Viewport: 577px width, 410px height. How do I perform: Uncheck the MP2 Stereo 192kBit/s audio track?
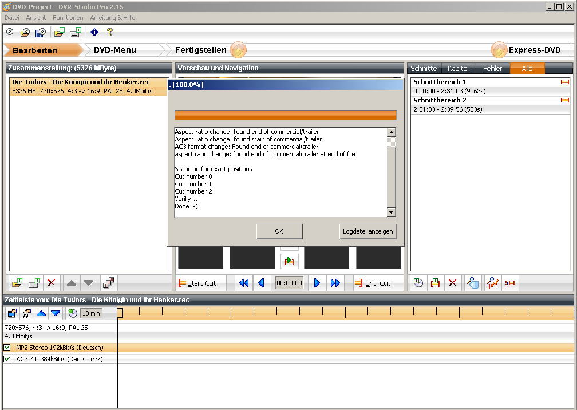[7, 348]
